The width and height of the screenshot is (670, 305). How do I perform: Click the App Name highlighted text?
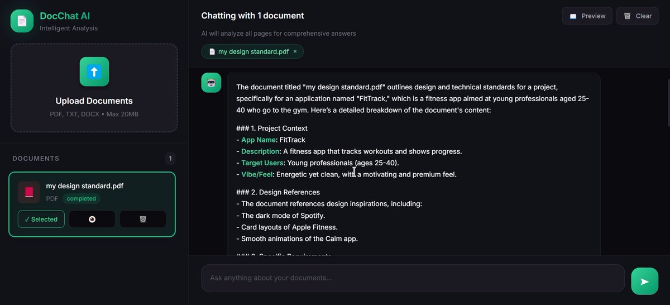point(259,140)
